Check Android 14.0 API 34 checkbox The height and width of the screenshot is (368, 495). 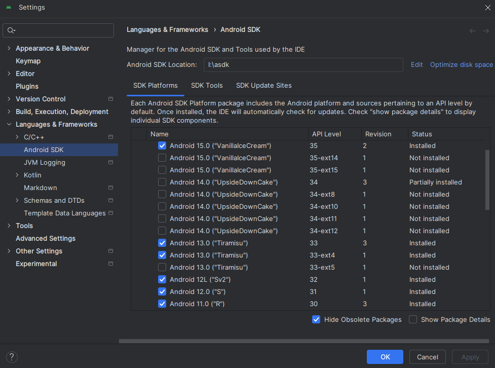click(x=162, y=182)
